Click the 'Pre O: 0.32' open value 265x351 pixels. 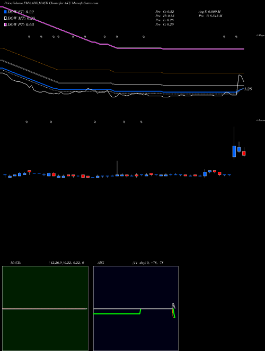tap(165, 11)
